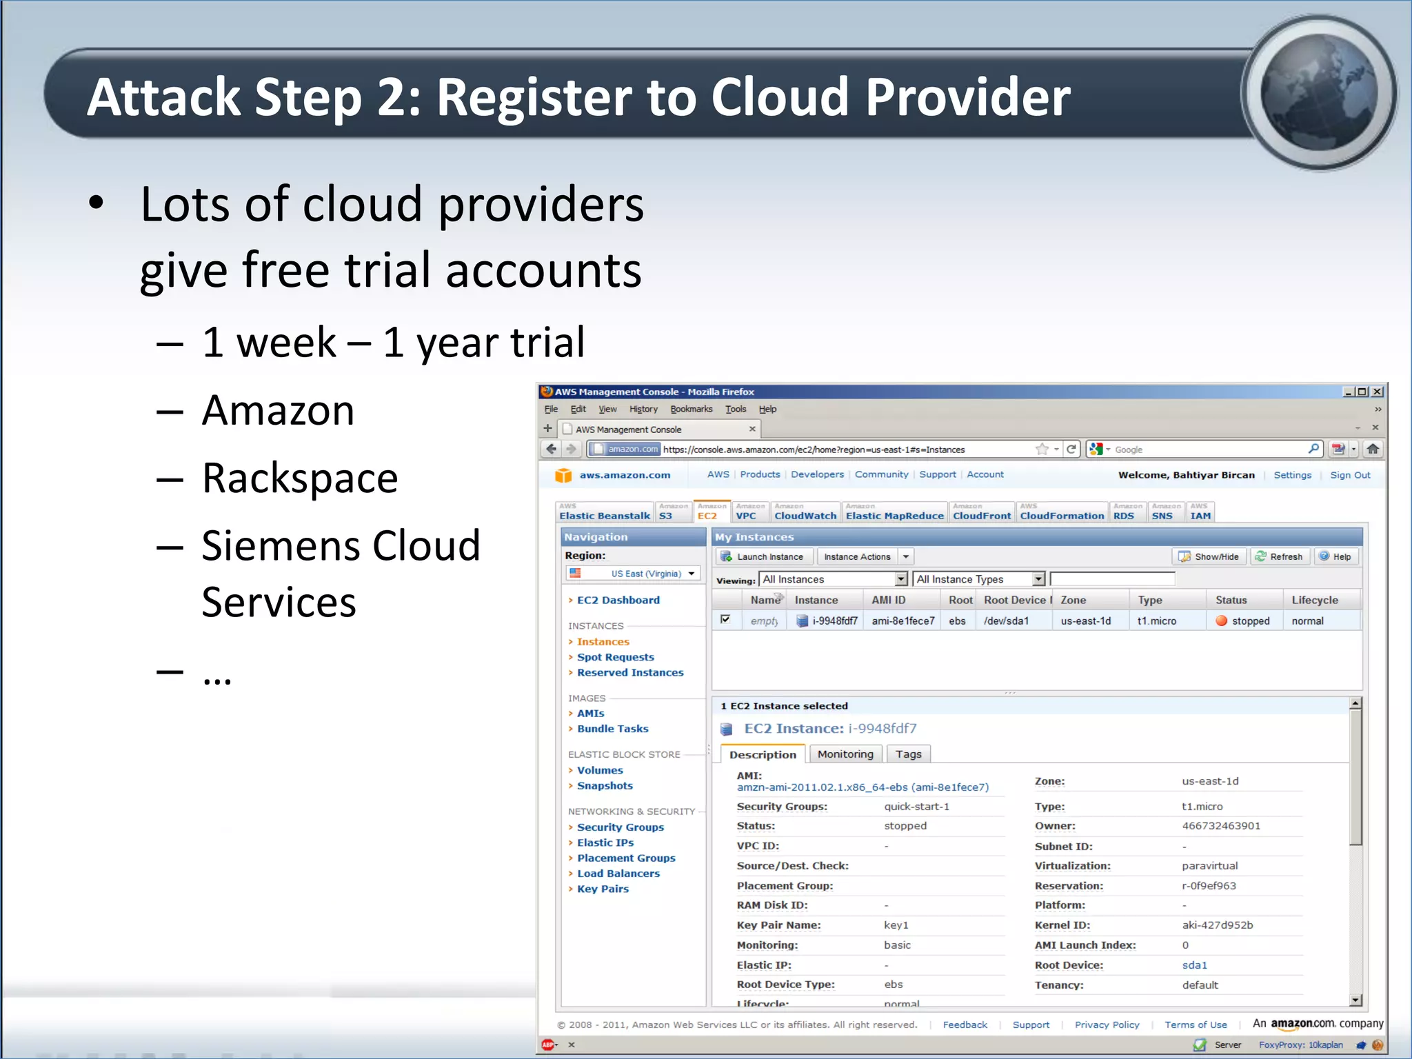The width and height of the screenshot is (1412, 1059).
Task: Click the Status column header
Action: click(1244, 600)
